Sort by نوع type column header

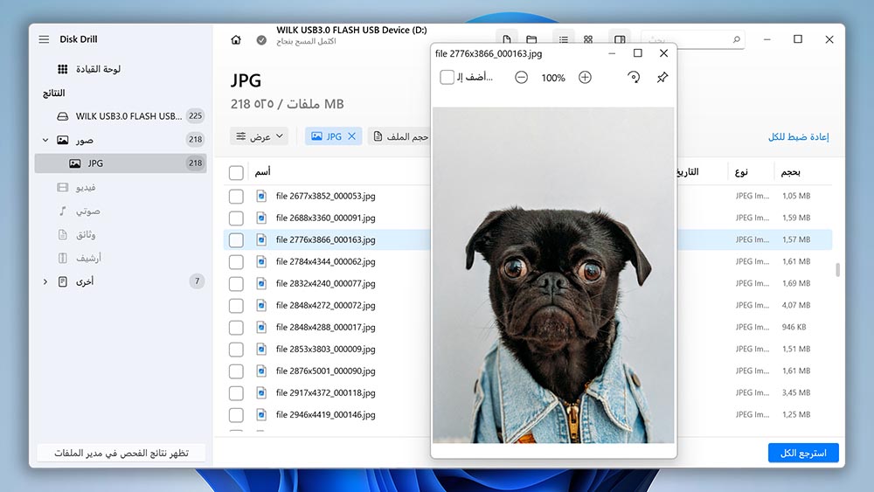pos(741,171)
